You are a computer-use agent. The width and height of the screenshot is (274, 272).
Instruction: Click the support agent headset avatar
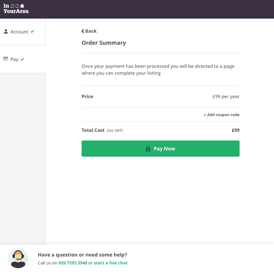[x=18, y=258]
